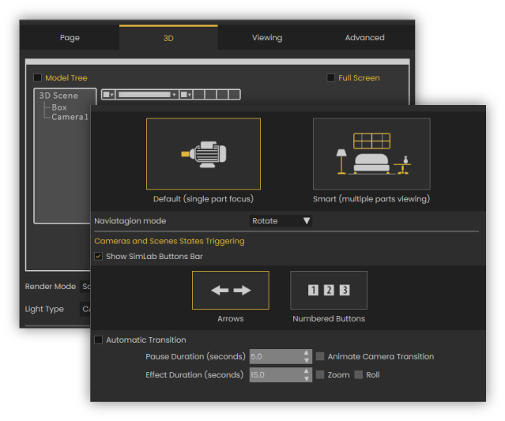Viewport: 505px width, 421px height.
Task: Select Smart multiple parts viewing room icon
Action: (371, 154)
